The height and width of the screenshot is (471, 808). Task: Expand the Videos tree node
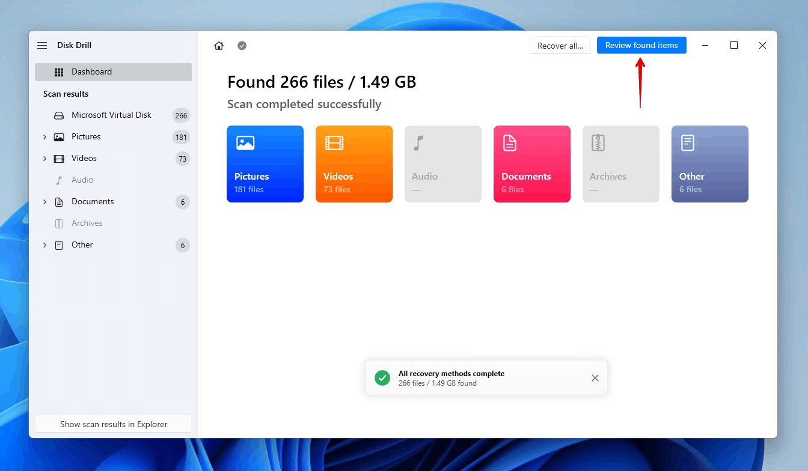click(x=44, y=159)
